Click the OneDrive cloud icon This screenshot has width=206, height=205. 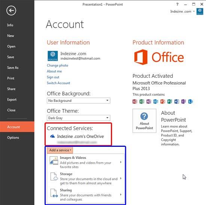(52, 136)
